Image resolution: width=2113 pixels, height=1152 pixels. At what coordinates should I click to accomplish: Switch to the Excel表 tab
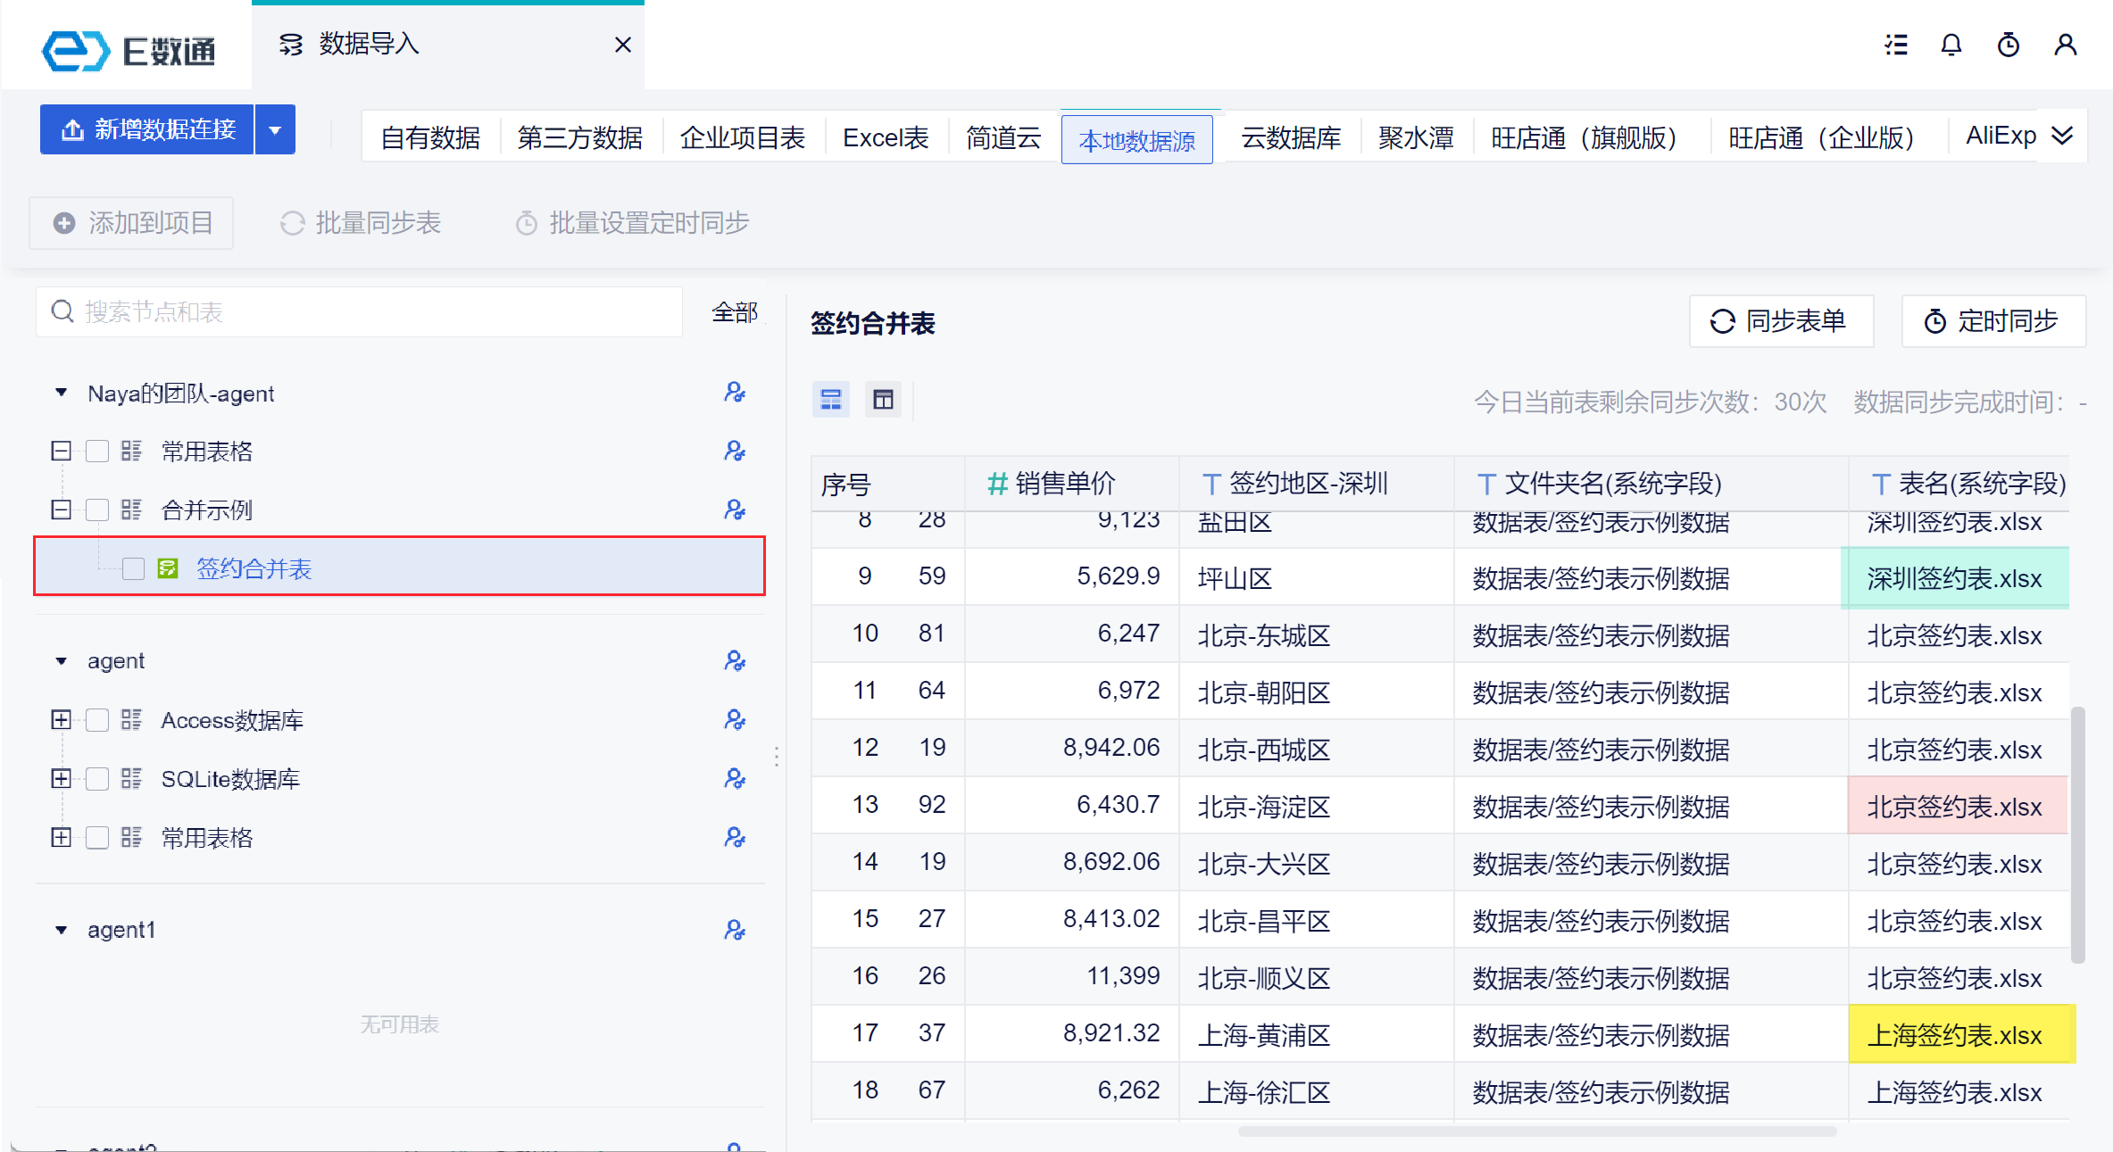click(885, 137)
